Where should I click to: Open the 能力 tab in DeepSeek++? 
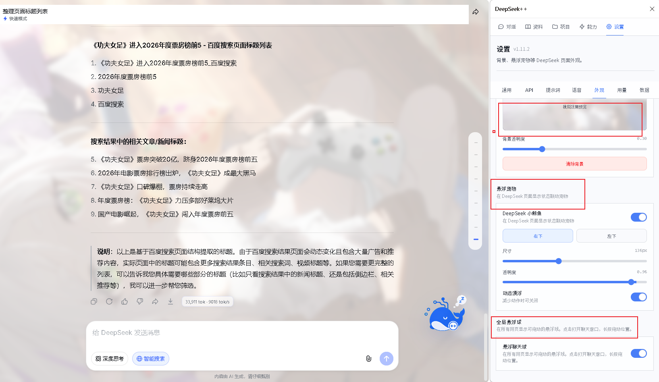[x=588, y=27]
